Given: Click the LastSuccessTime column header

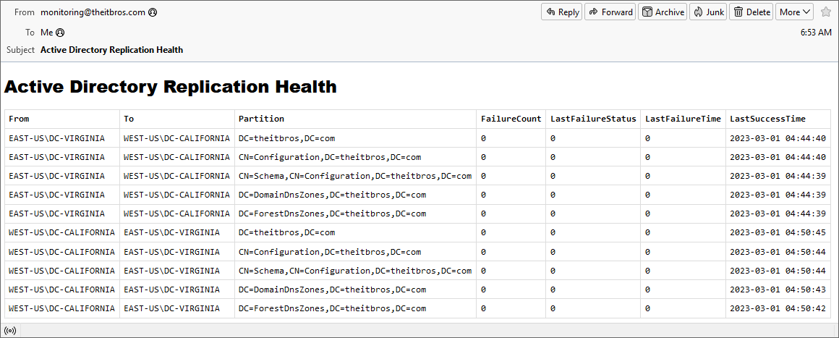Looking at the screenshot, I should coord(767,119).
